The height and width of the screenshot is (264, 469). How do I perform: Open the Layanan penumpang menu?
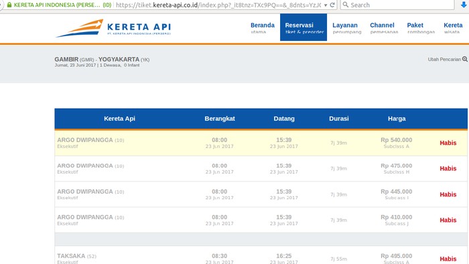[x=346, y=27]
